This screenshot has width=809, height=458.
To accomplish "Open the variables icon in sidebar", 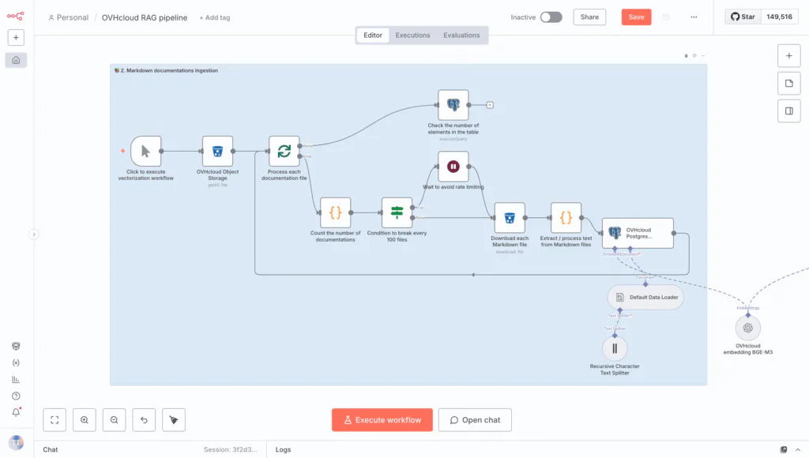I will coord(16,362).
